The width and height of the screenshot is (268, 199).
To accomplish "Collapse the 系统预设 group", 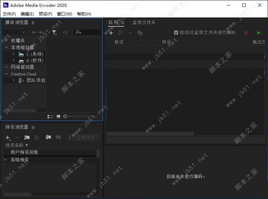I will click(6, 159).
